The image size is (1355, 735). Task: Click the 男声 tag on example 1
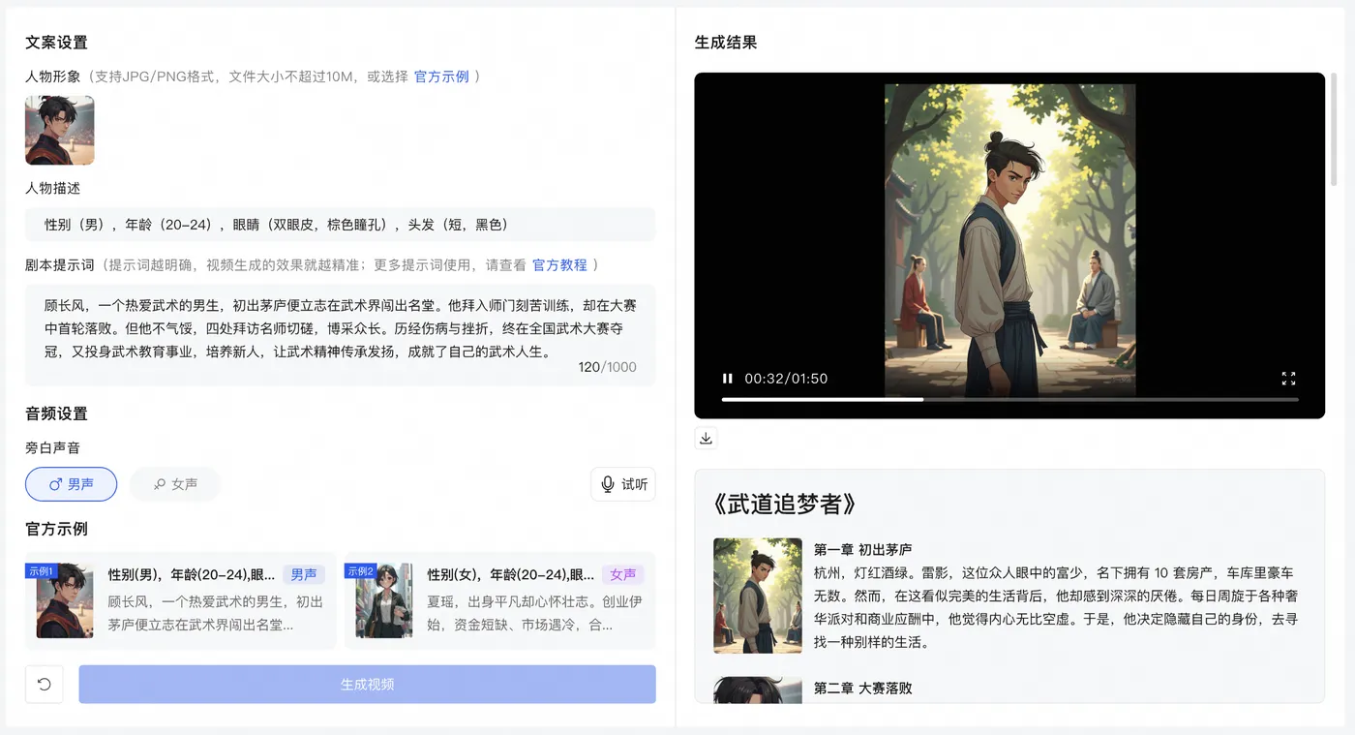tap(304, 574)
